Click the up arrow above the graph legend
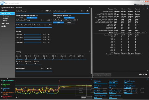Viewport: 149px width, 100px height. tap(8, 79)
